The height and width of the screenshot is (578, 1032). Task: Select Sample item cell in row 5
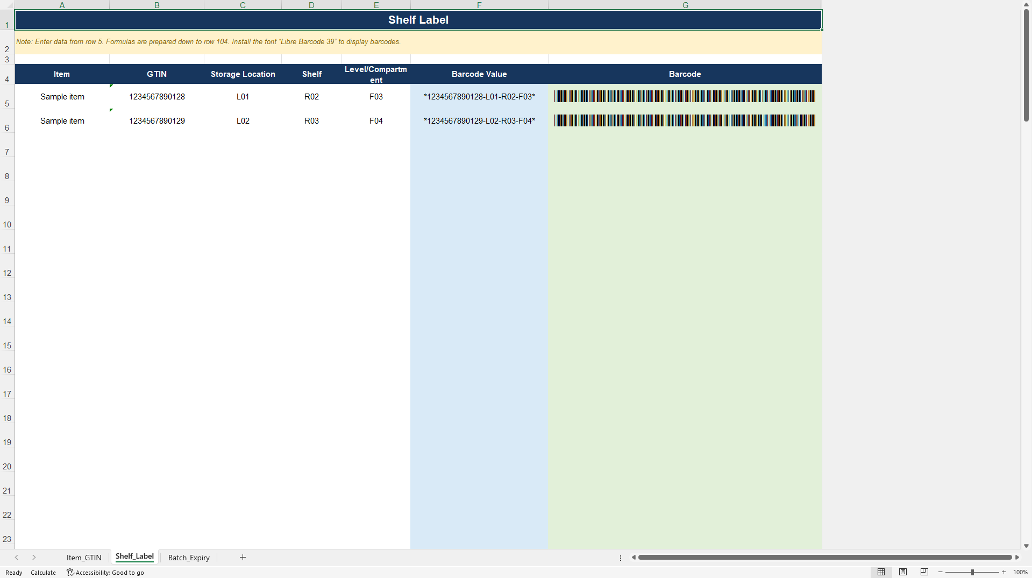(x=62, y=97)
